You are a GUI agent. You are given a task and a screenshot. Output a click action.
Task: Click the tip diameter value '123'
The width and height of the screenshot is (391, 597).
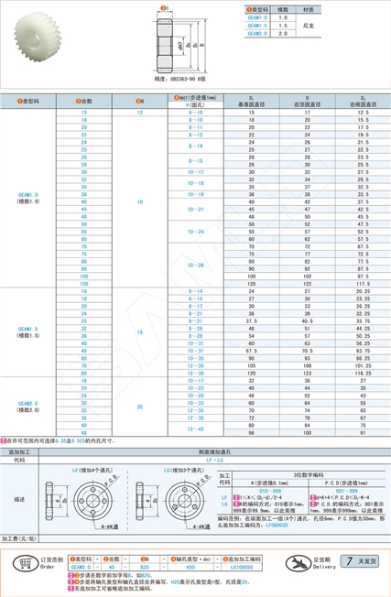point(308,374)
